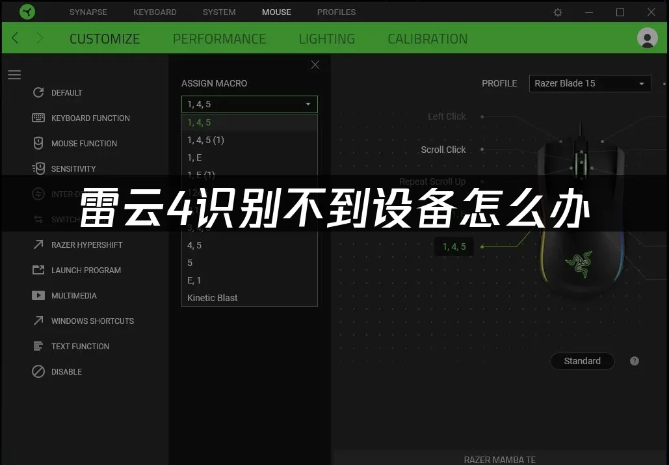Image resolution: width=669 pixels, height=465 pixels.
Task: Open the Razer Hypershift option
Action: pyautogui.click(x=77, y=245)
